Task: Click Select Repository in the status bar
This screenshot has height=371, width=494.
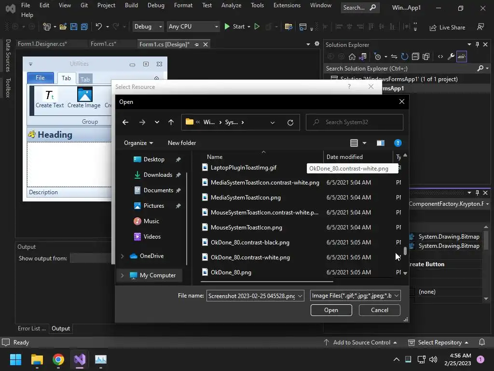Action: (x=438, y=342)
